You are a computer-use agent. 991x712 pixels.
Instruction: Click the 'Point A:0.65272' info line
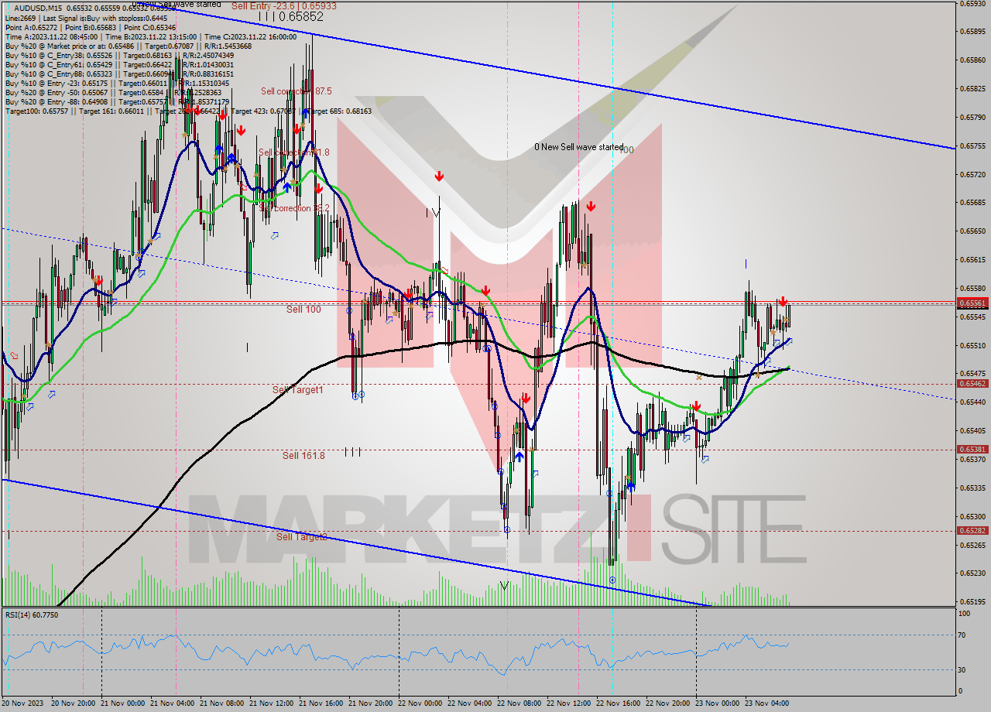90,26
